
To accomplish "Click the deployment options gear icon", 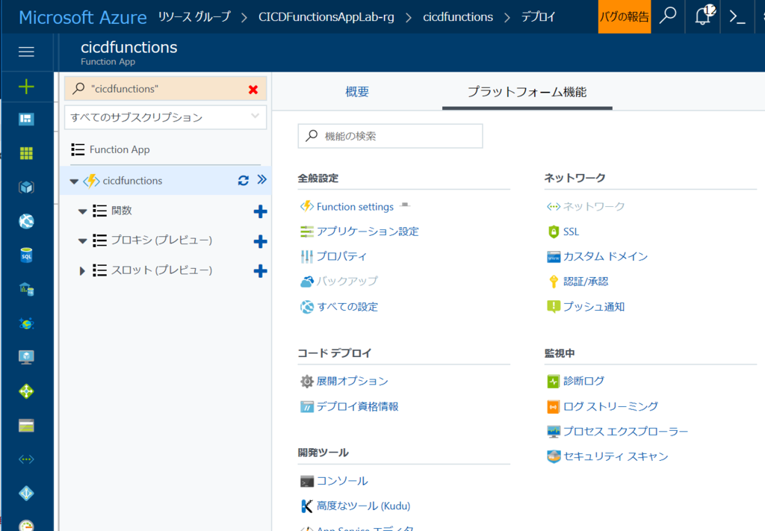I will (306, 382).
